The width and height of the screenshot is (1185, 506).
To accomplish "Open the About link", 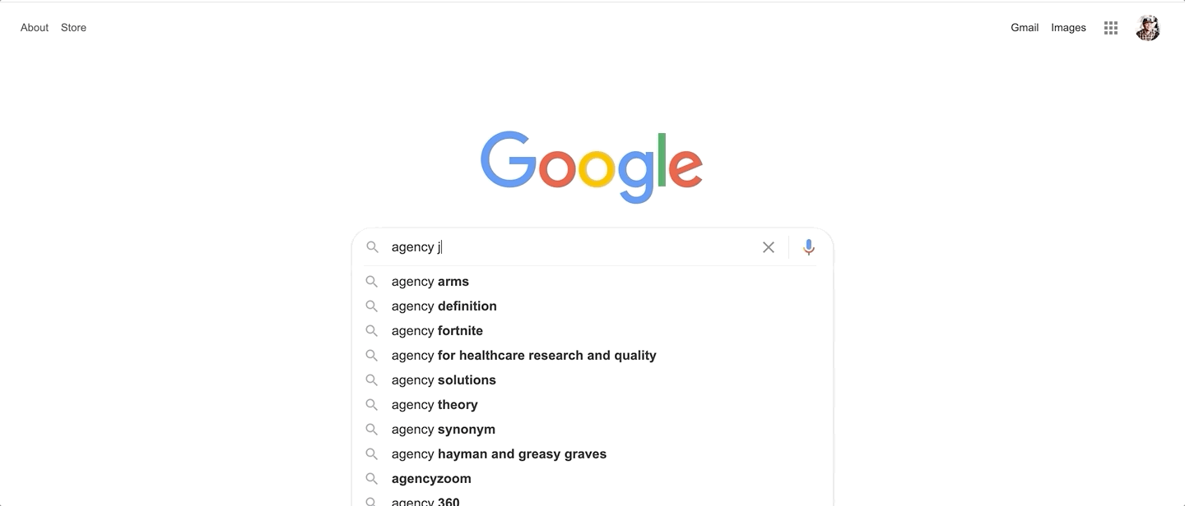I will pos(35,28).
